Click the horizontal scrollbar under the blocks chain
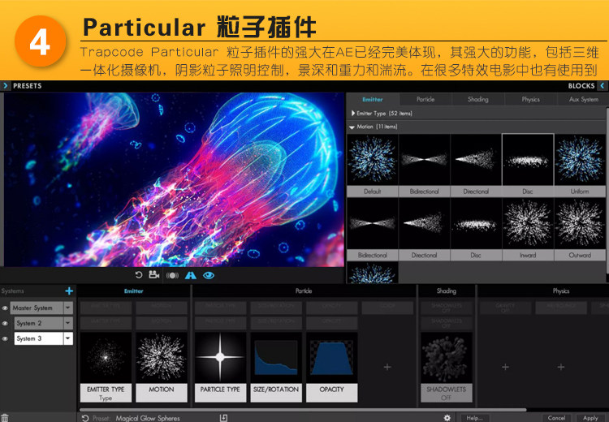This screenshot has height=422, width=609. (303, 410)
